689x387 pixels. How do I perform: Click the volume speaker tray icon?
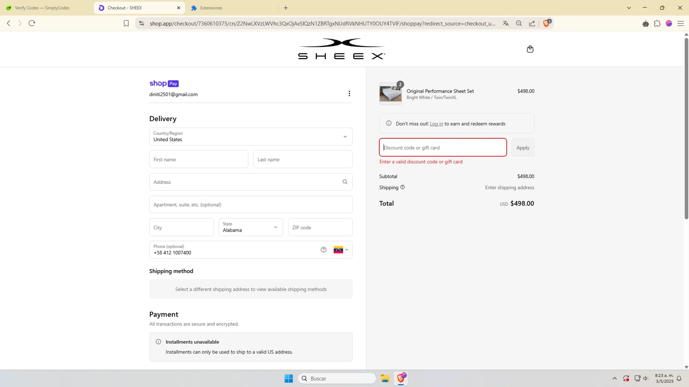click(645, 378)
